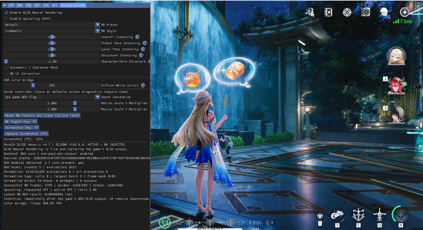Viewport: 423px width, 230px height.
Task: Click the bread loaf thought bubble
Action: [x=235, y=71]
